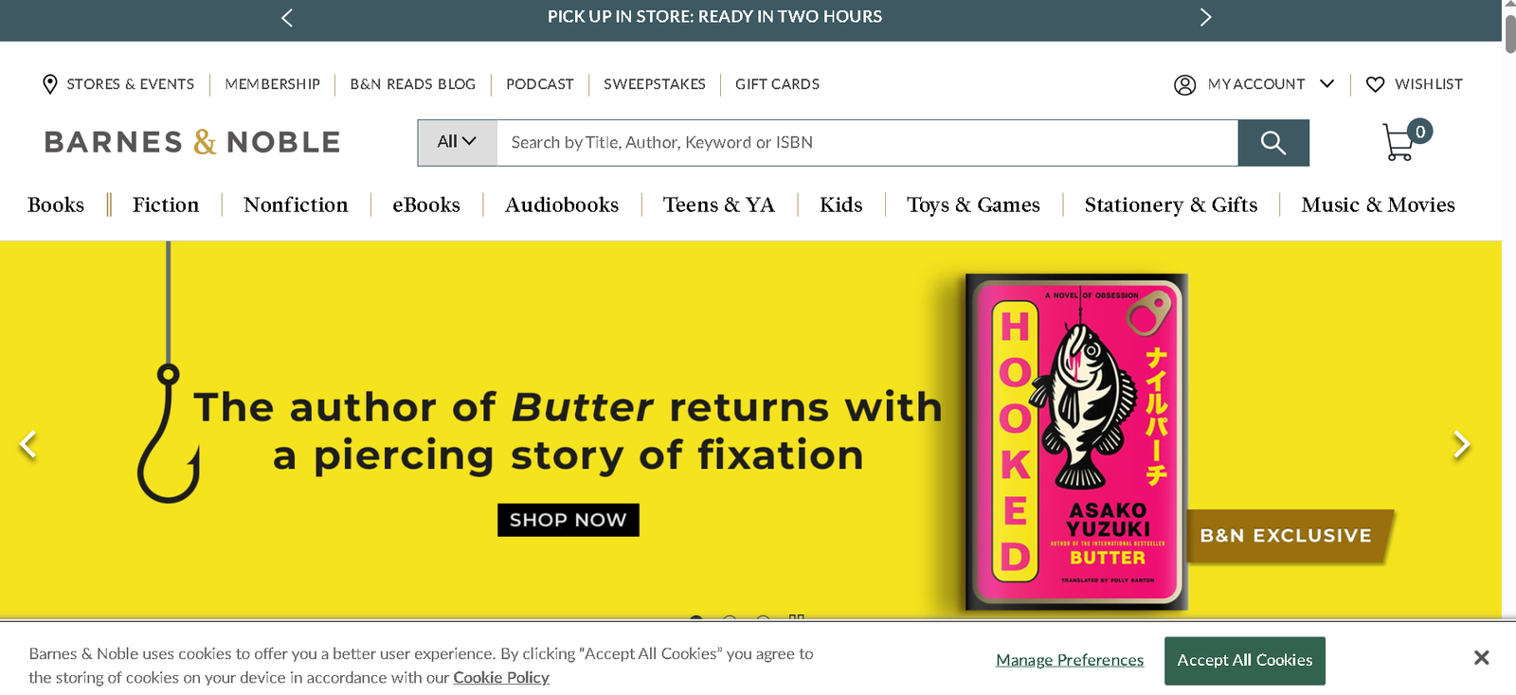Open the All search category dropdown

click(456, 142)
